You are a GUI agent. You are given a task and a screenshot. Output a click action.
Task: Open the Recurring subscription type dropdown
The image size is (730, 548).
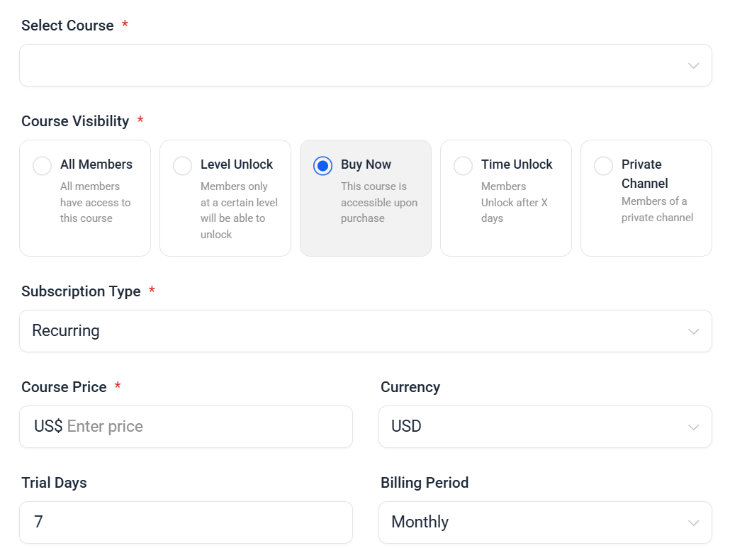(354, 331)
